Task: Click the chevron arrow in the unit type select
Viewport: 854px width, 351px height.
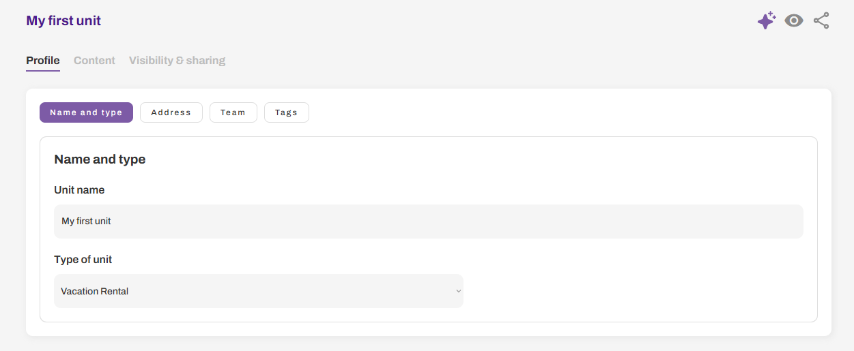Action: [458, 291]
